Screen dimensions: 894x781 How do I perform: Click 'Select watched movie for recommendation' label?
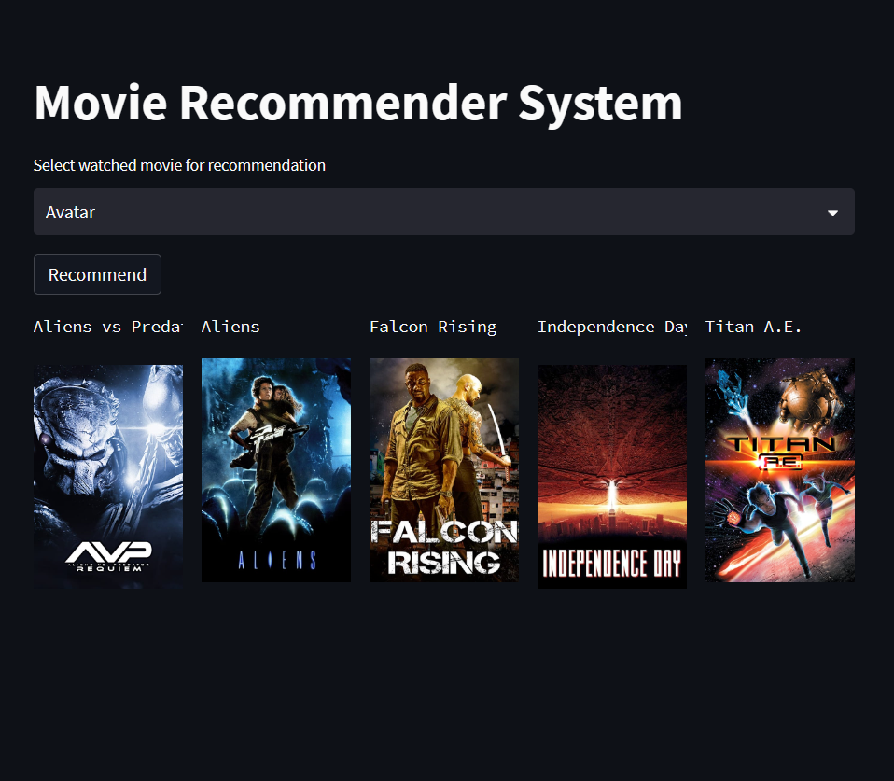click(179, 165)
